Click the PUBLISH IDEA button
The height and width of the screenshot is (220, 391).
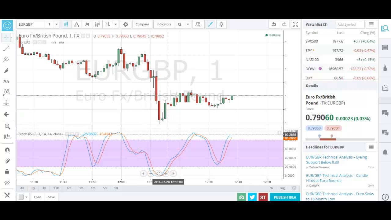tap(285, 197)
